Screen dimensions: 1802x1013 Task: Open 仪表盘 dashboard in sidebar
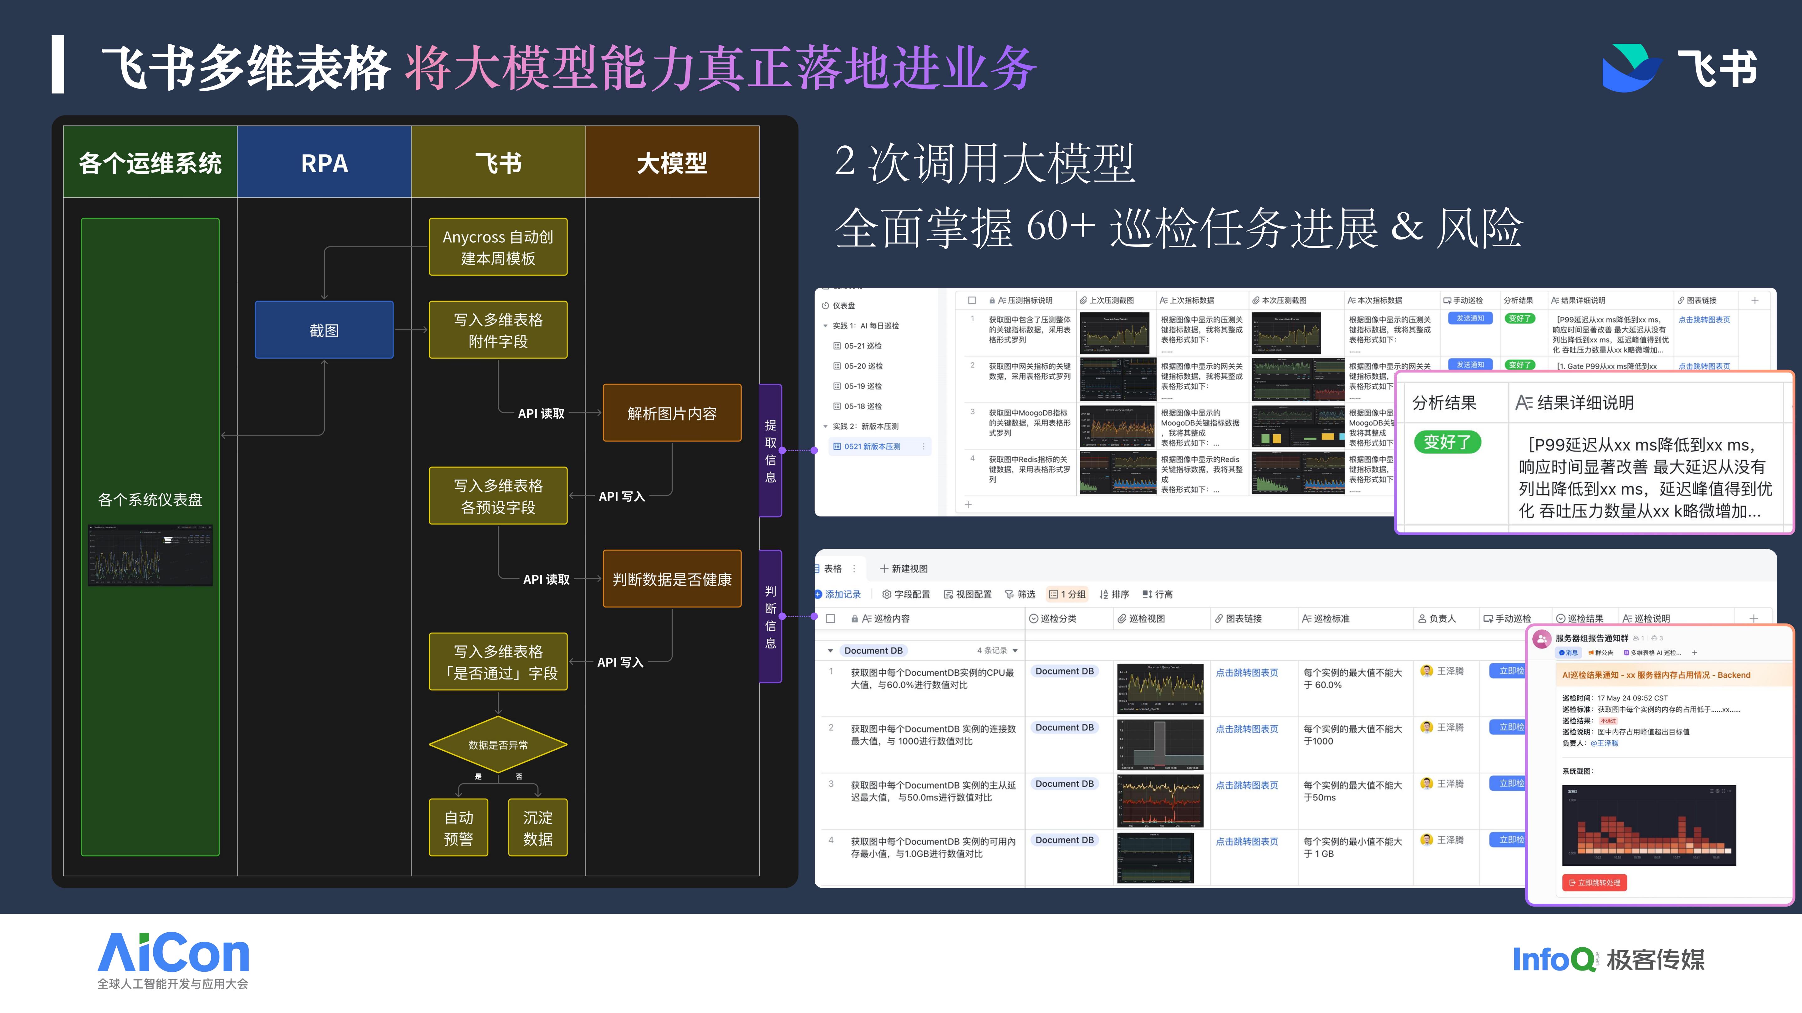[838, 305]
